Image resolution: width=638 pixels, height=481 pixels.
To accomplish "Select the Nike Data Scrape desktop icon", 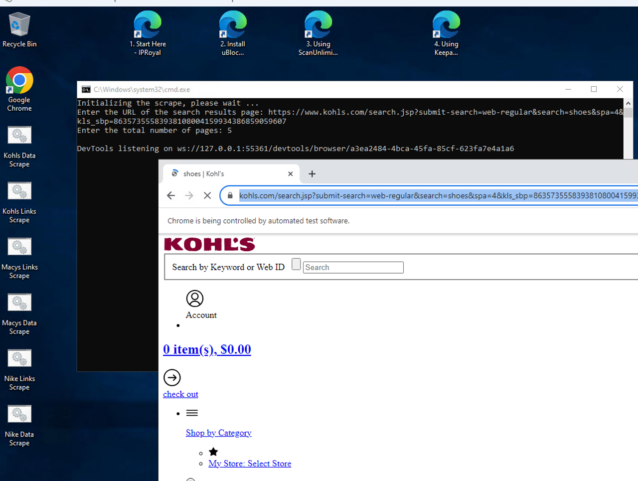I will click(19, 426).
